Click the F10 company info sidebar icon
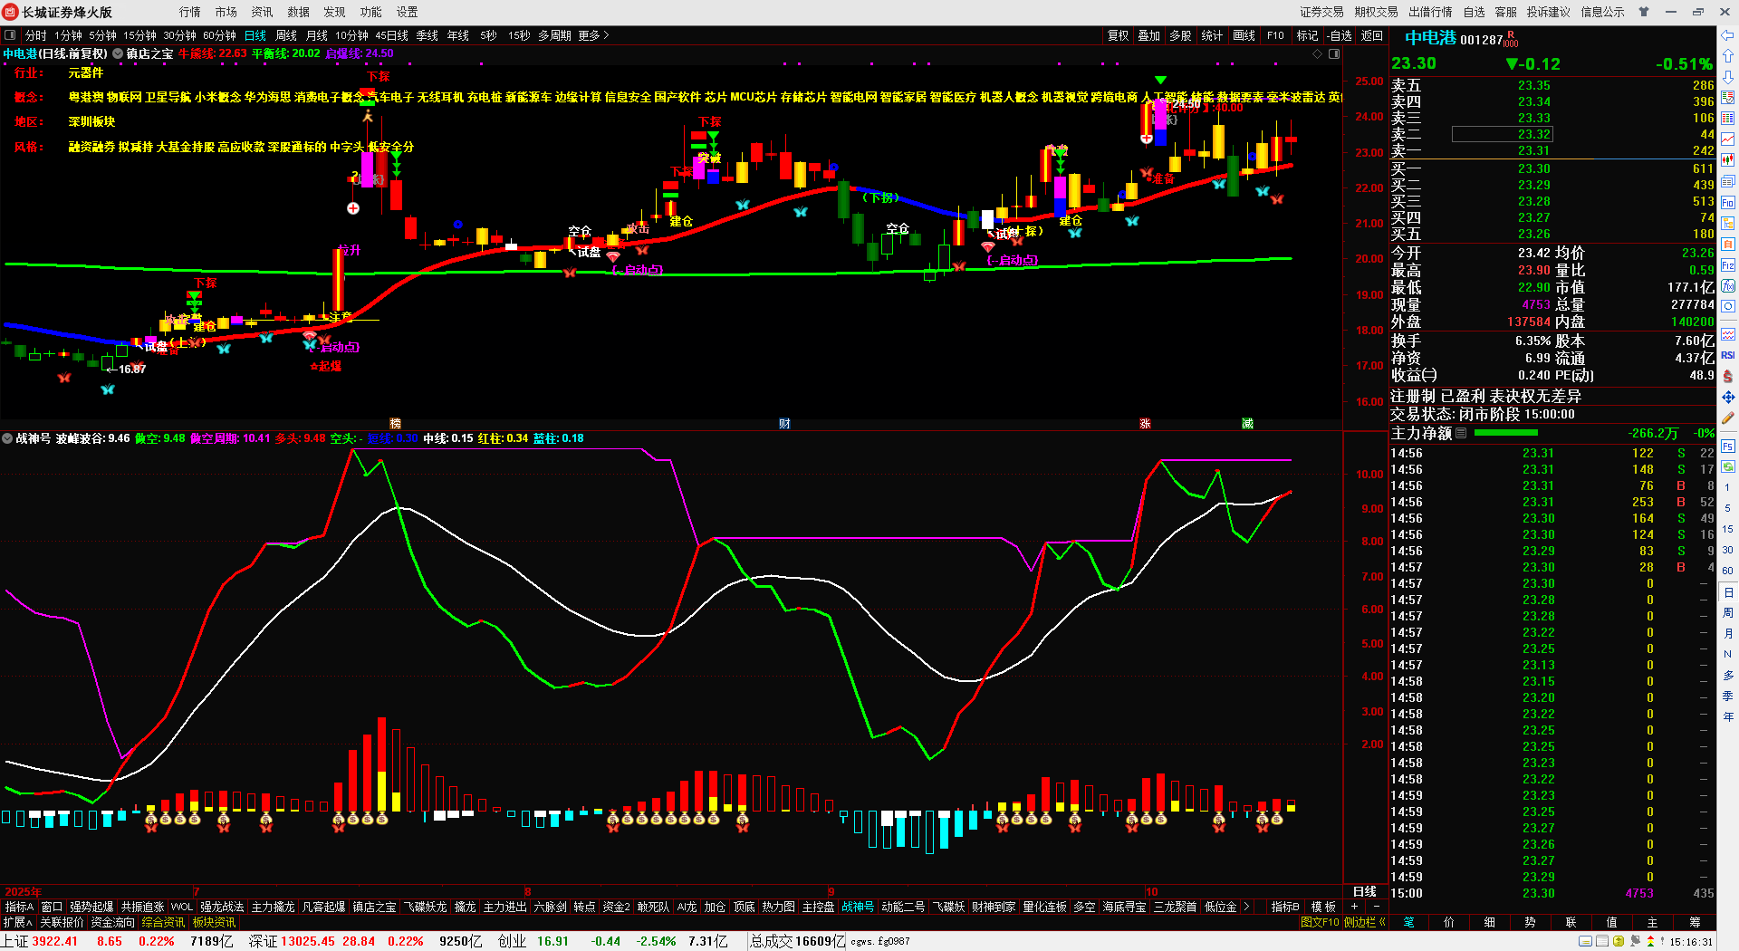Screen dimensions: 1739x951 [x=1727, y=202]
